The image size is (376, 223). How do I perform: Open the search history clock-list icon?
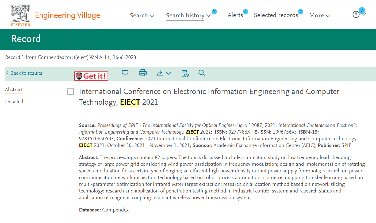click(x=185, y=74)
